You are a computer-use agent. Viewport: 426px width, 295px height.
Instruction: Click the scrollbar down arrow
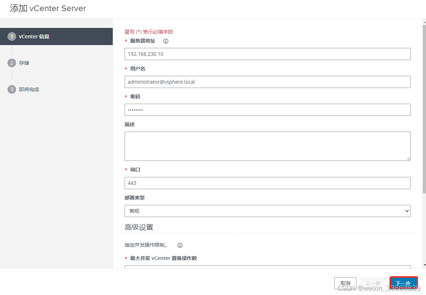tap(424, 265)
